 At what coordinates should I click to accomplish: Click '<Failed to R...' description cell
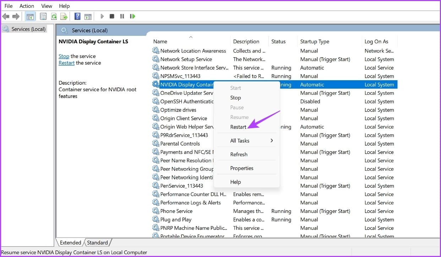[249, 76]
